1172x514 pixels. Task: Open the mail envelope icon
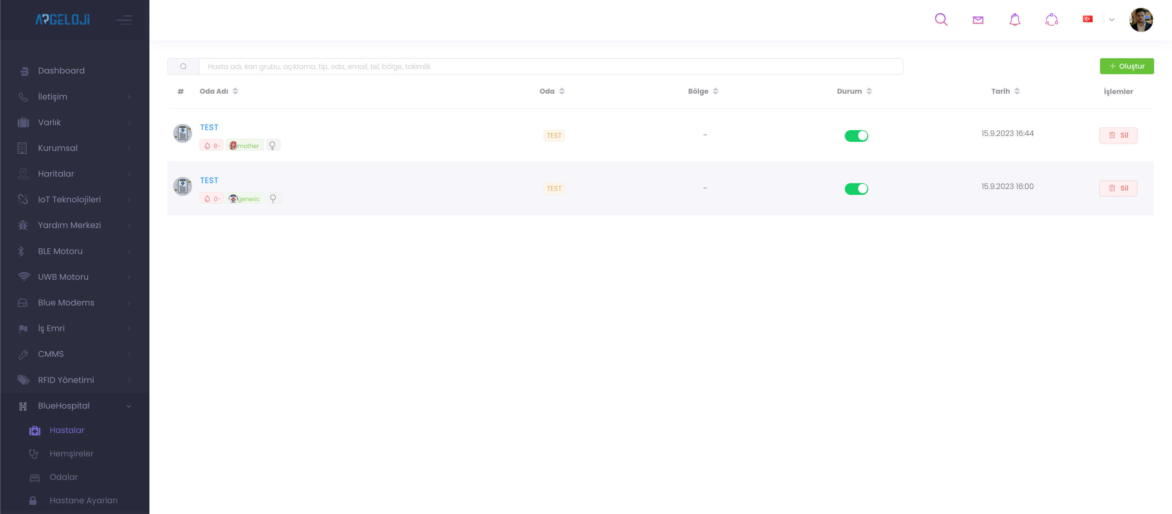[978, 20]
